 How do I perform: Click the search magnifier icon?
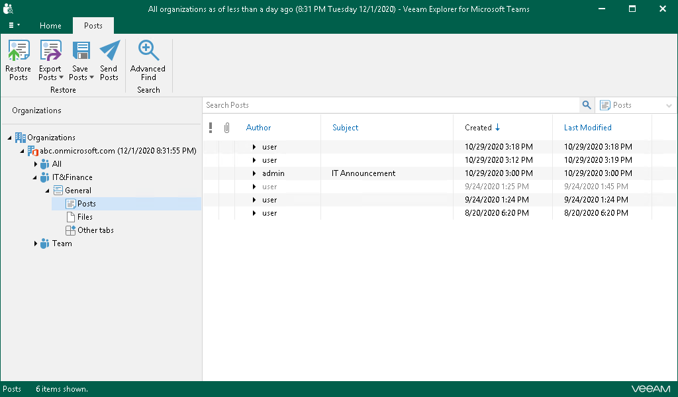[586, 105]
